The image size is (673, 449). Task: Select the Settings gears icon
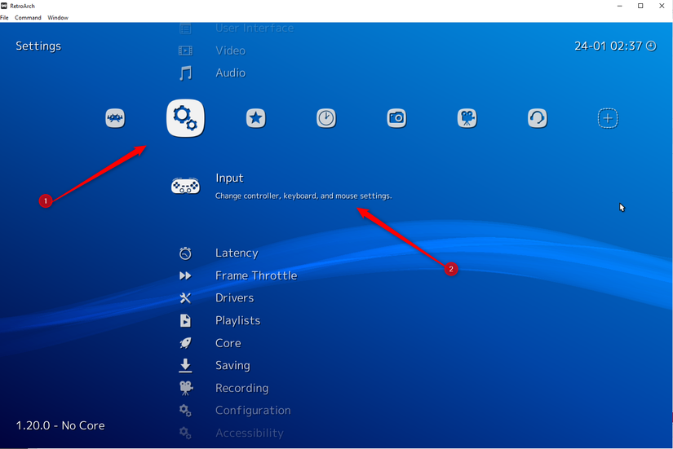tap(185, 118)
